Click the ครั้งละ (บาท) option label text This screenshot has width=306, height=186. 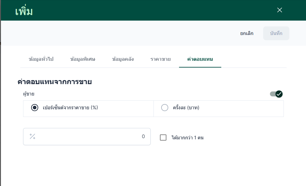point(186,108)
